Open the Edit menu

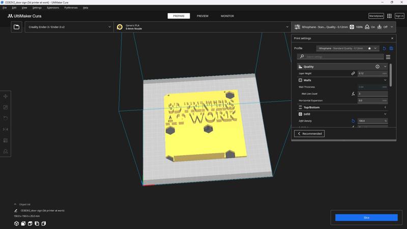tap(14, 8)
